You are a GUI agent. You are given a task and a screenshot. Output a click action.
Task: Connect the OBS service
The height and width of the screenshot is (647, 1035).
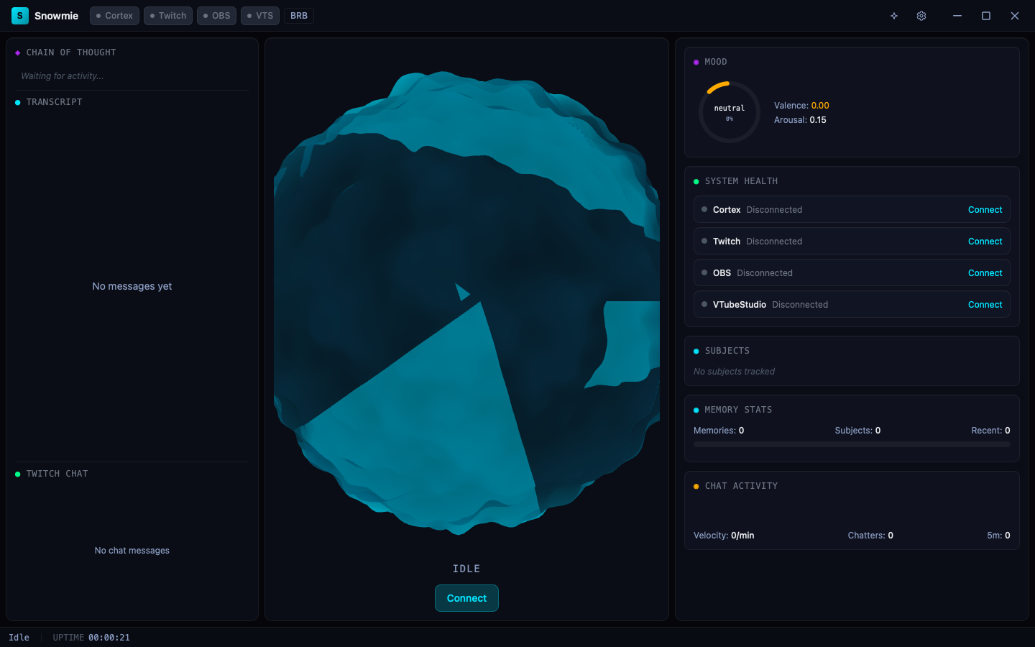(x=985, y=273)
